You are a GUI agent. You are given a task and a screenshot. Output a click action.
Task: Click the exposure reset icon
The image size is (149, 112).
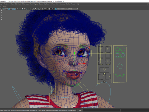click(x=43, y=9)
